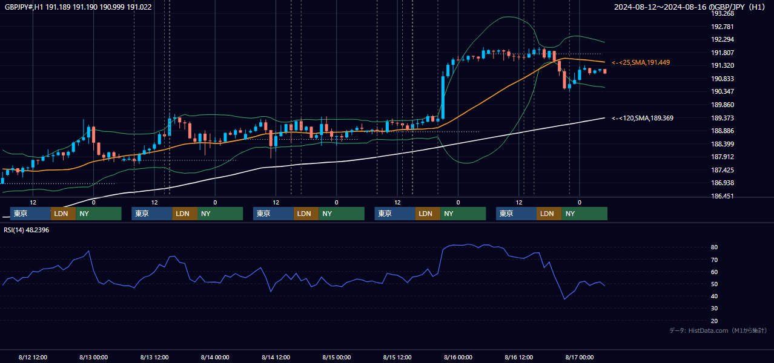Select the NY session box for 8/12
Viewport: 774px width, 363px height.
pyautogui.click(x=99, y=214)
